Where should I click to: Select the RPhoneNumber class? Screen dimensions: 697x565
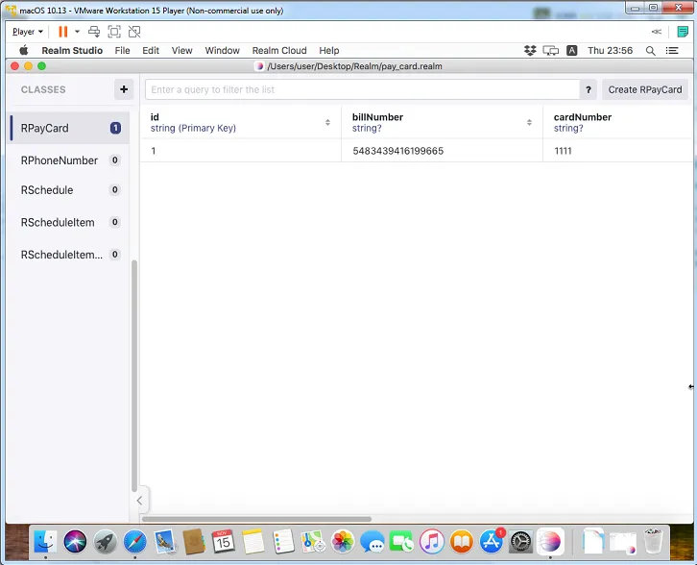point(70,160)
